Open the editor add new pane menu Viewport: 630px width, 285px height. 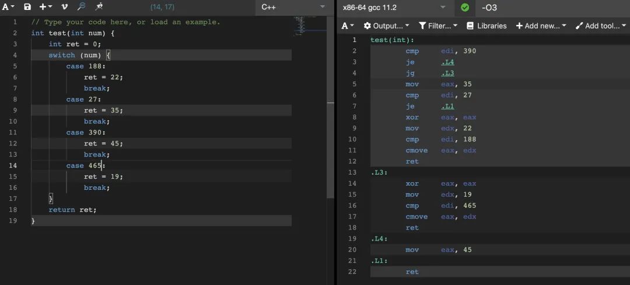[45, 7]
